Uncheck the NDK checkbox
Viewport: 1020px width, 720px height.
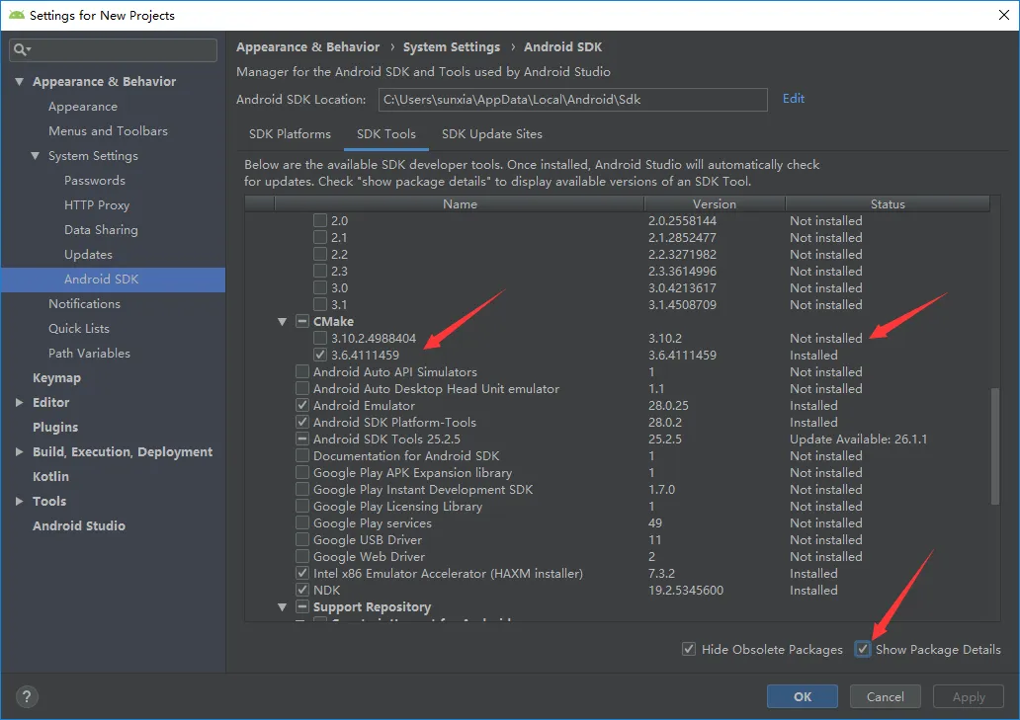(301, 590)
